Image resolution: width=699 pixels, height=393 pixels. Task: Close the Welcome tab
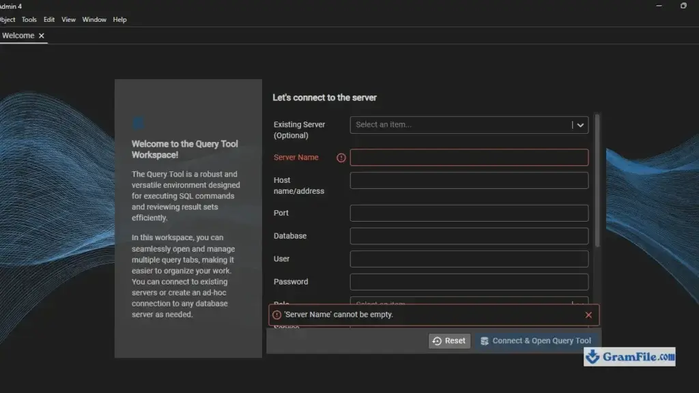pos(42,35)
